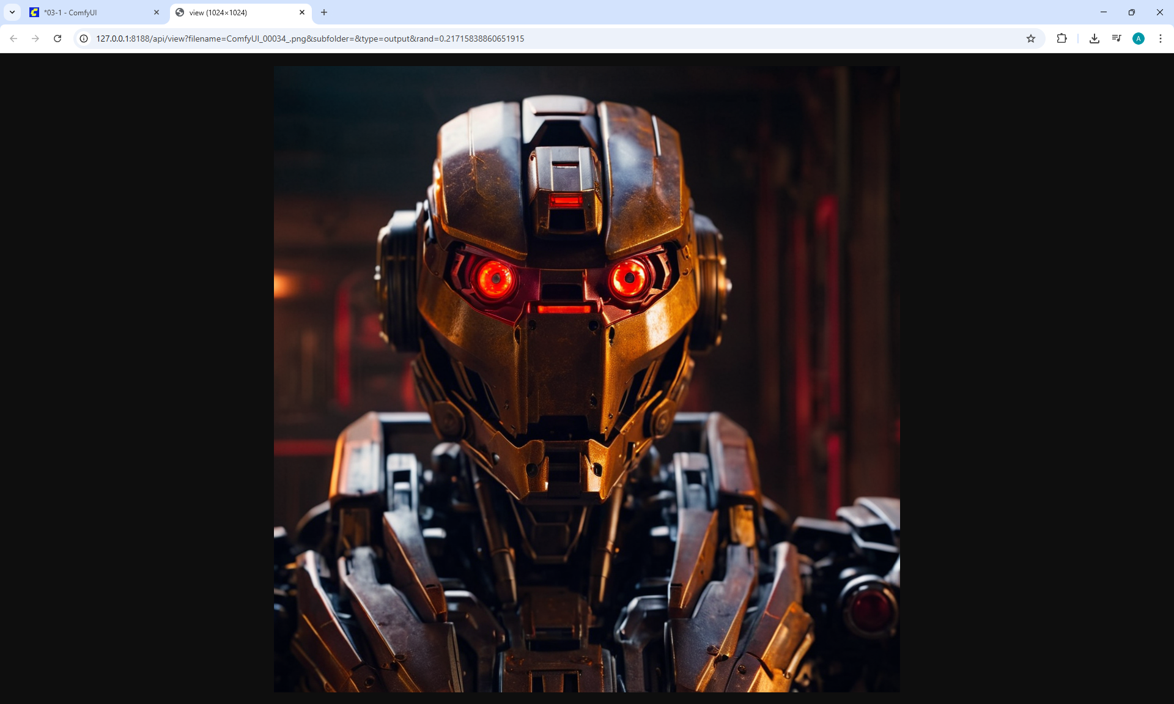Restore down the browser window
Viewport: 1174px width, 704px height.
point(1132,12)
